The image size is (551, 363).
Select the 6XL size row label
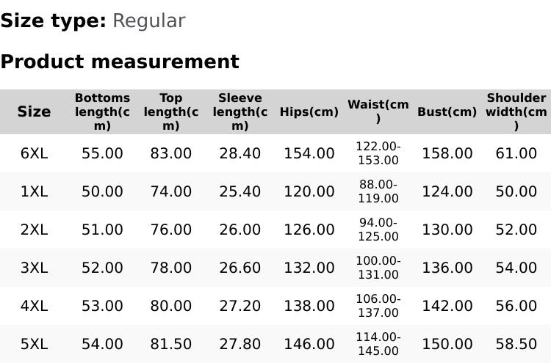pos(34,153)
